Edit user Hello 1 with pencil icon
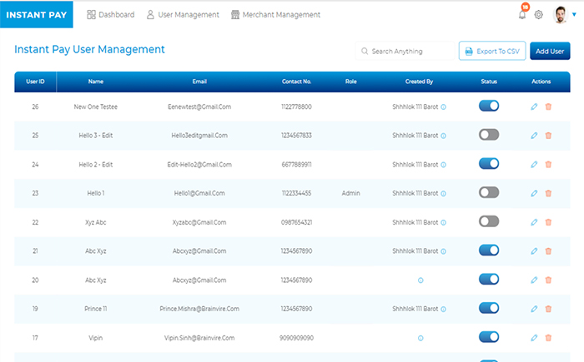 pos(534,193)
